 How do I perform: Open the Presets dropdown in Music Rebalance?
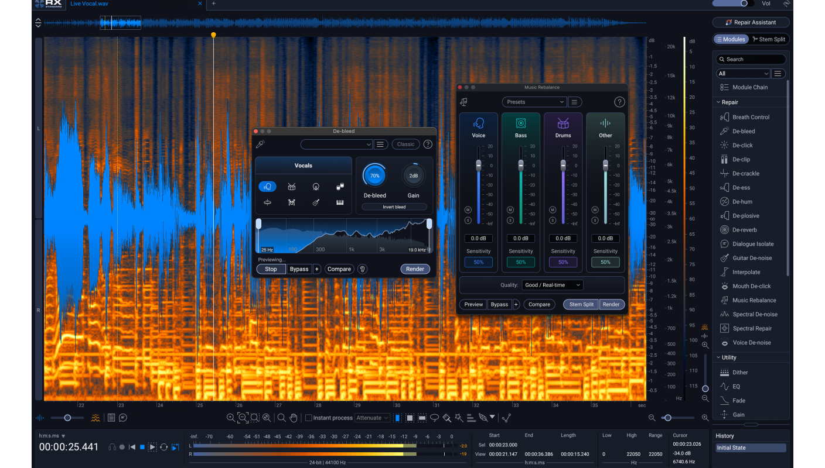(534, 102)
